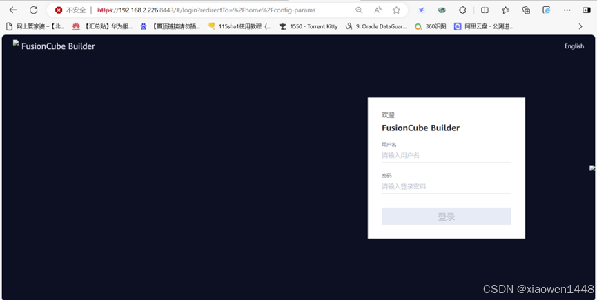Click the 登录 login button

pyautogui.click(x=447, y=217)
